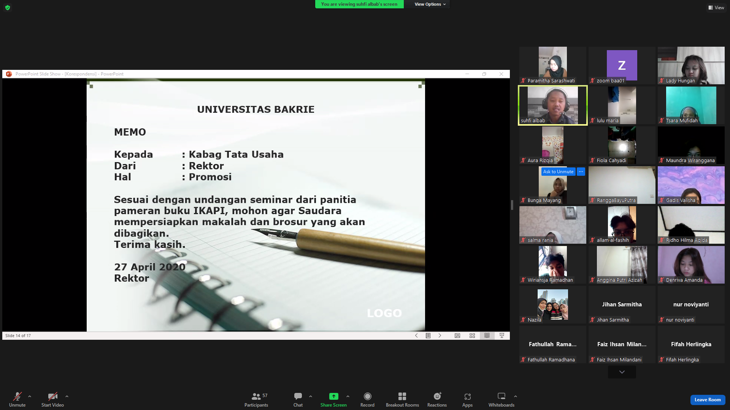Open the Chat panel
Image resolution: width=730 pixels, height=410 pixels.
[298, 399]
